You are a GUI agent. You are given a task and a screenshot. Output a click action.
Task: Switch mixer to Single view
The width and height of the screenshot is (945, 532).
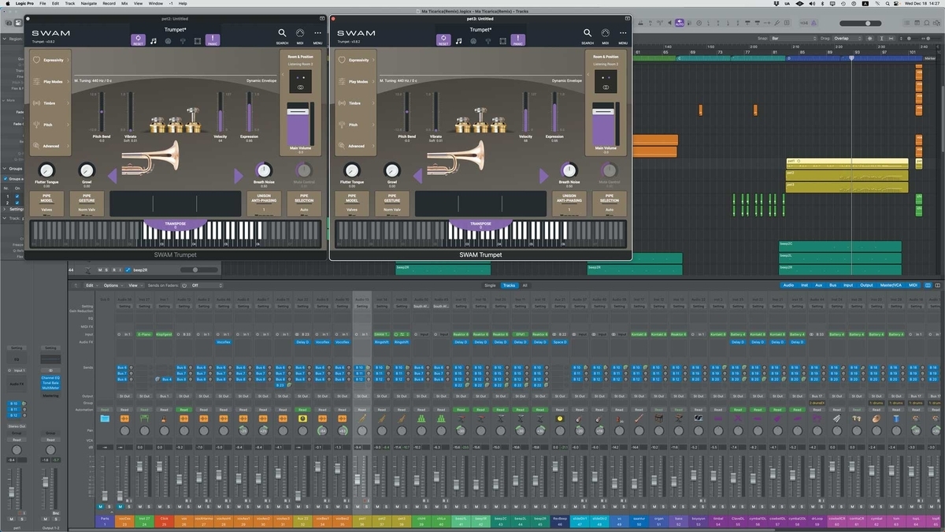pyautogui.click(x=491, y=285)
